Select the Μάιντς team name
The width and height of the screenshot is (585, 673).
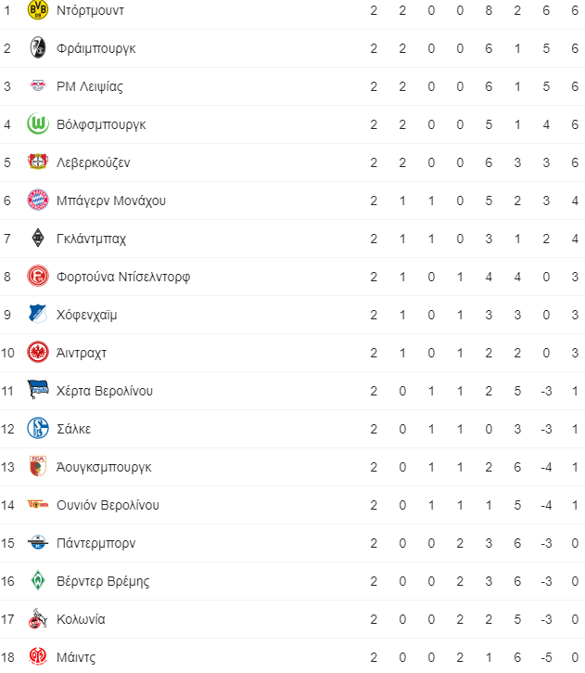click(76, 657)
